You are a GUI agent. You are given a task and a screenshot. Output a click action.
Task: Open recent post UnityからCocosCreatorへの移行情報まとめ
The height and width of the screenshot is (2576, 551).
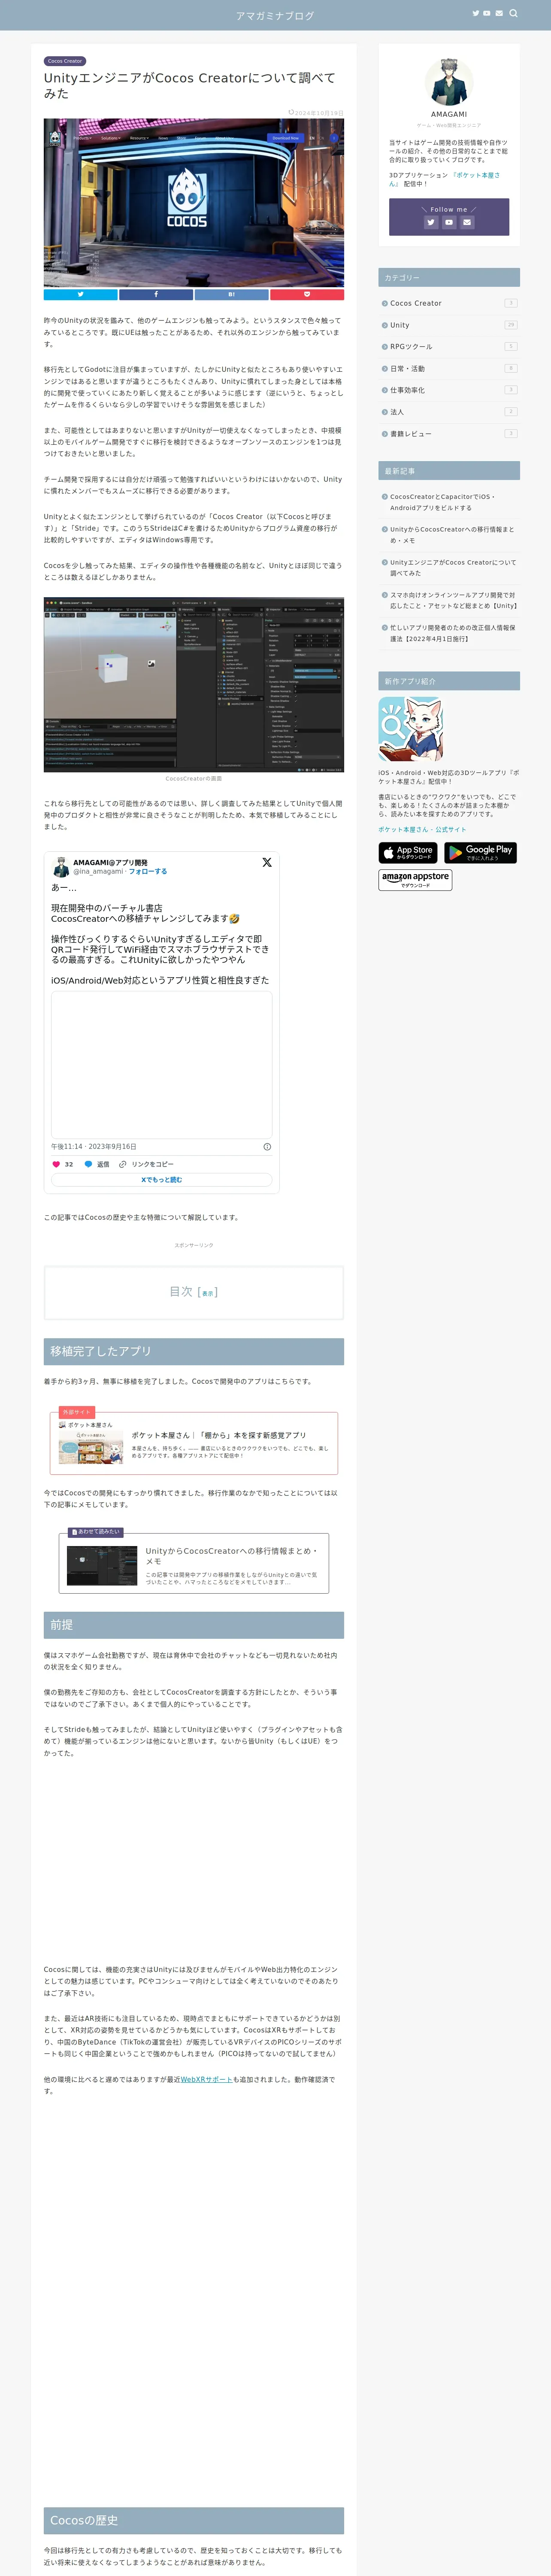[x=449, y=535]
